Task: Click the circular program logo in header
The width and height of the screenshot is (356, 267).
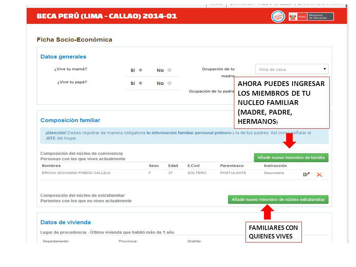Action: pyautogui.click(x=278, y=17)
